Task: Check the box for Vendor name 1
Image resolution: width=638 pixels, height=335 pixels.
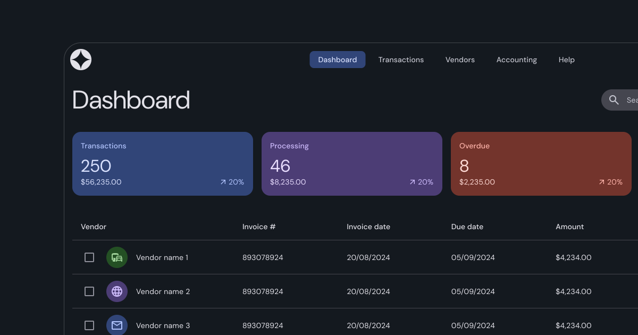Action: tap(89, 257)
